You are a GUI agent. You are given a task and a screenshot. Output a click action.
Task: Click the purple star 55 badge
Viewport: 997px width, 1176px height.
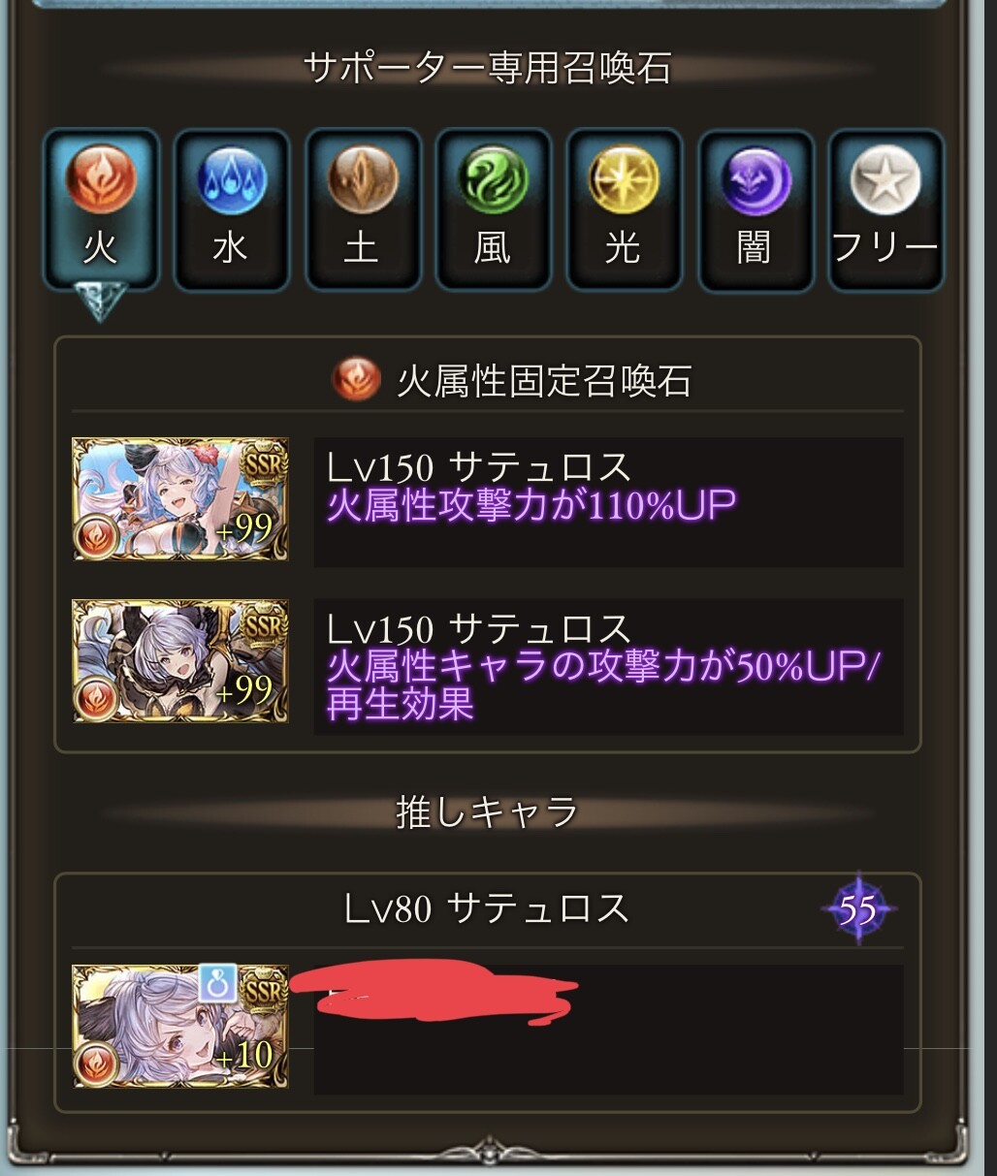pyautogui.click(x=857, y=909)
